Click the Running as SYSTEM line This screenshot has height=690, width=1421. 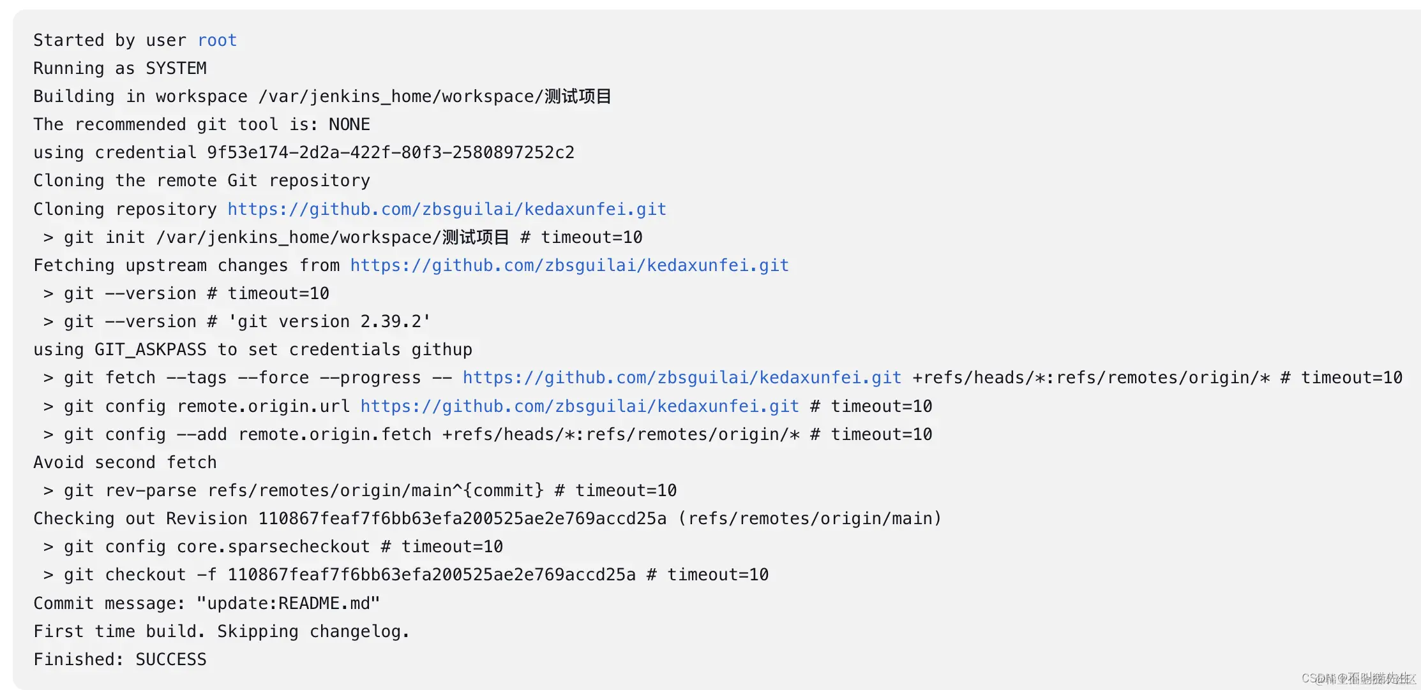pyautogui.click(x=120, y=68)
